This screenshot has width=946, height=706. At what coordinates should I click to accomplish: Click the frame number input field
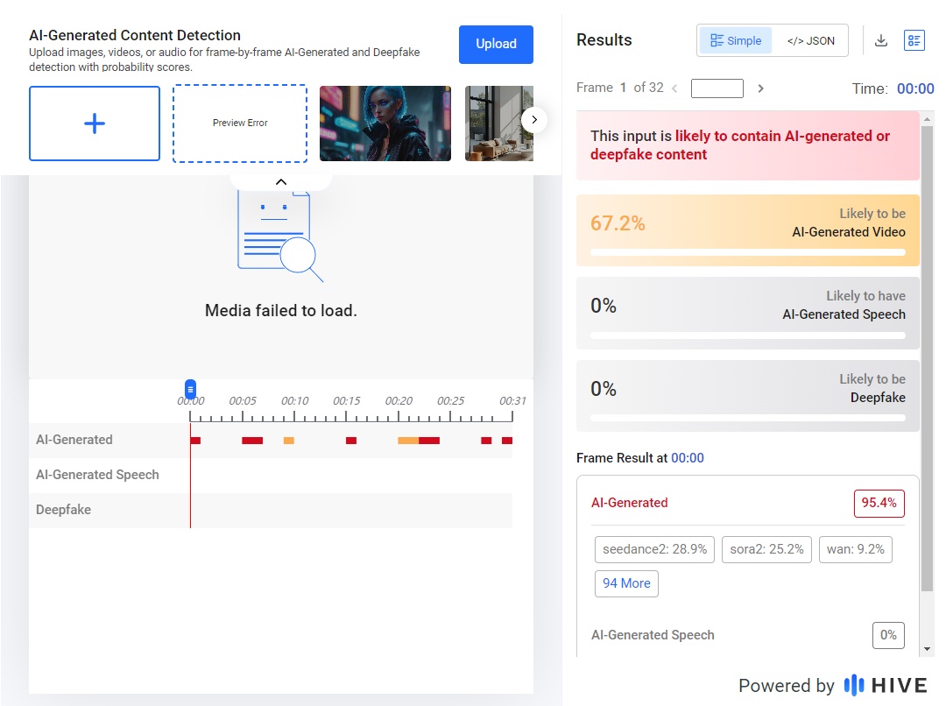tap(717, 88)
